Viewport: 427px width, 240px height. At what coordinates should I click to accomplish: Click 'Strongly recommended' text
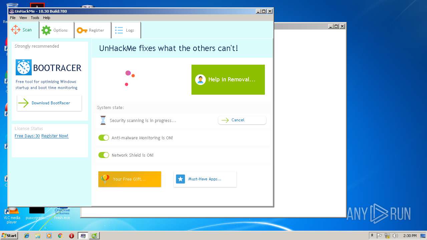click(37, 46)
